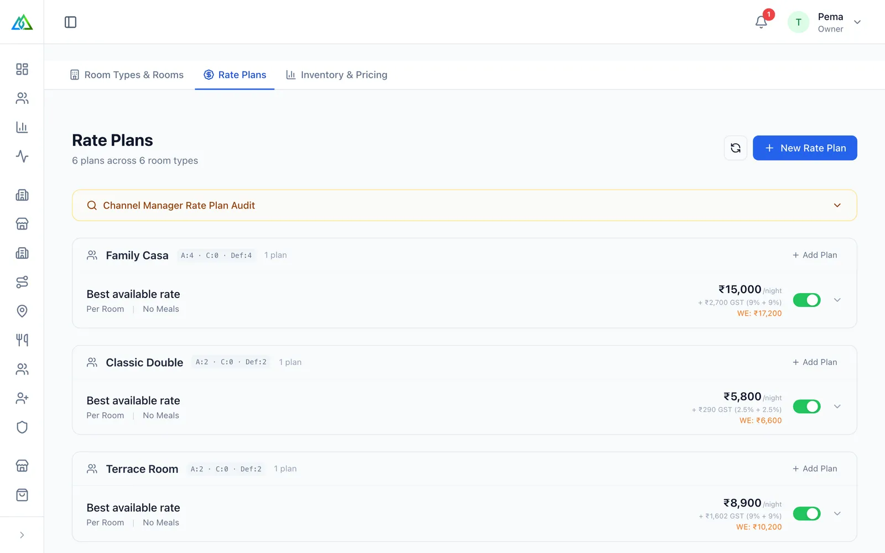Disable Family Casa best available rate toggle
This screenshot has height=553, width=885.
click(x=807, y=300)
